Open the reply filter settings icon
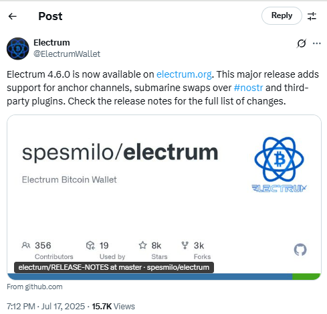 (x=312, y=16)
